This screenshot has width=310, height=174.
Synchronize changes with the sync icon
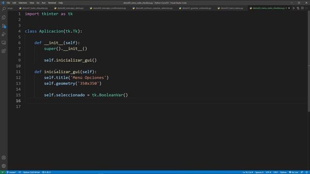[x=20, y=172]
